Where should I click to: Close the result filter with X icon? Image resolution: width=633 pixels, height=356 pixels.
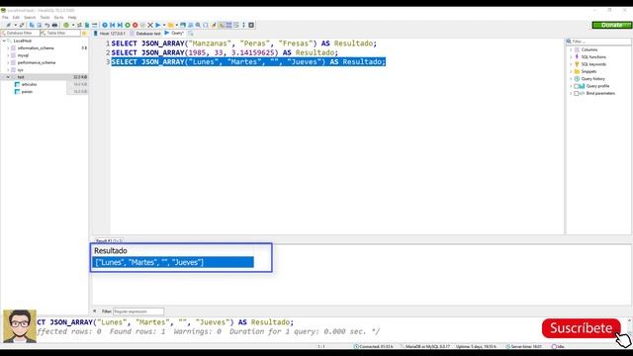[x=95, y=311]
